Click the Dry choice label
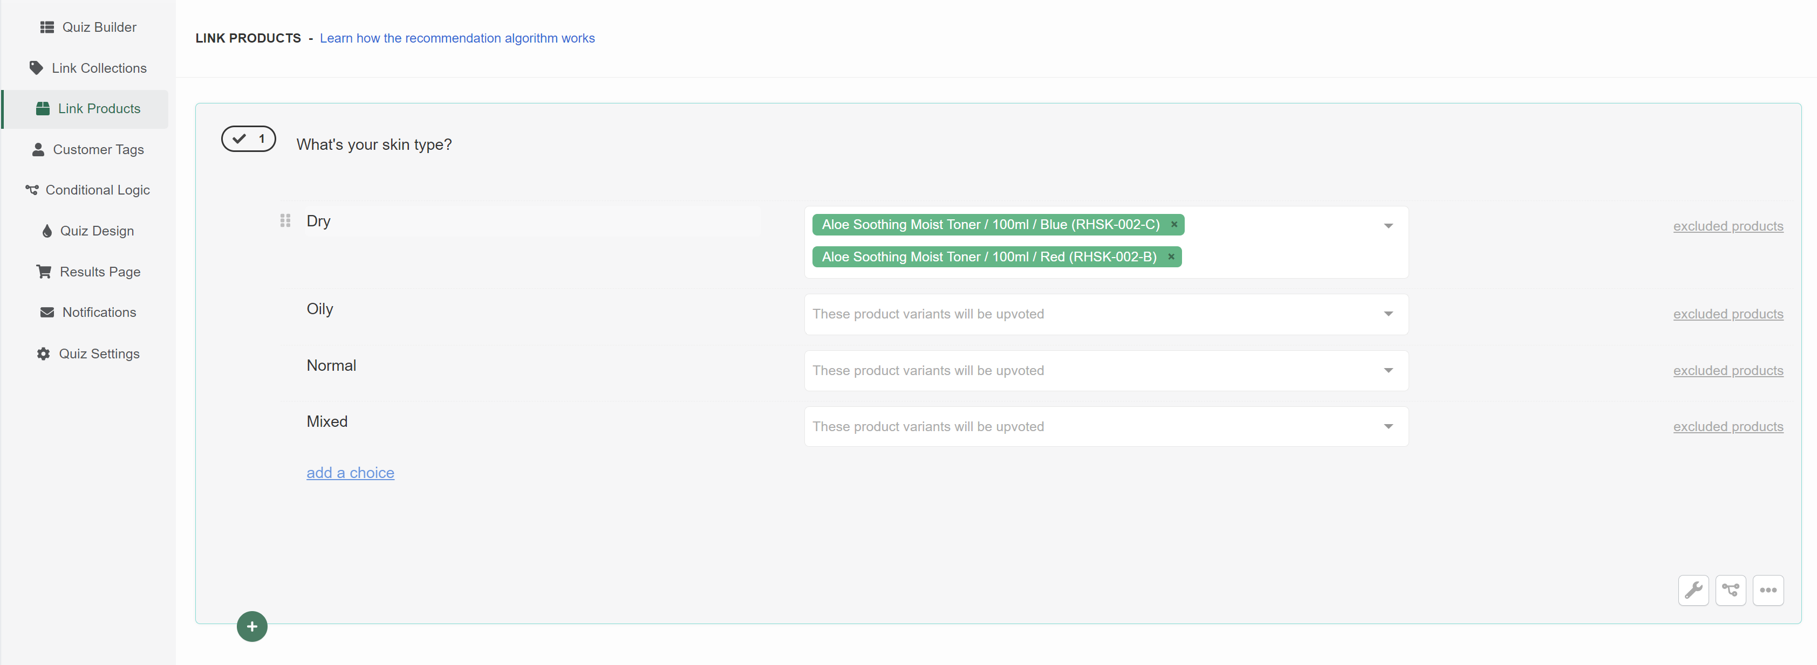1817x665 pixels. pyautogui.click(x=318, y=220)
